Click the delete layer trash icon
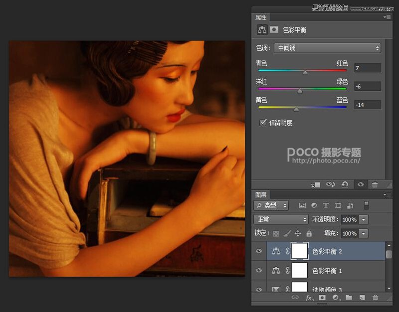Image resolution: width=399 pixels, height=312 pixels. coord(376,297)
